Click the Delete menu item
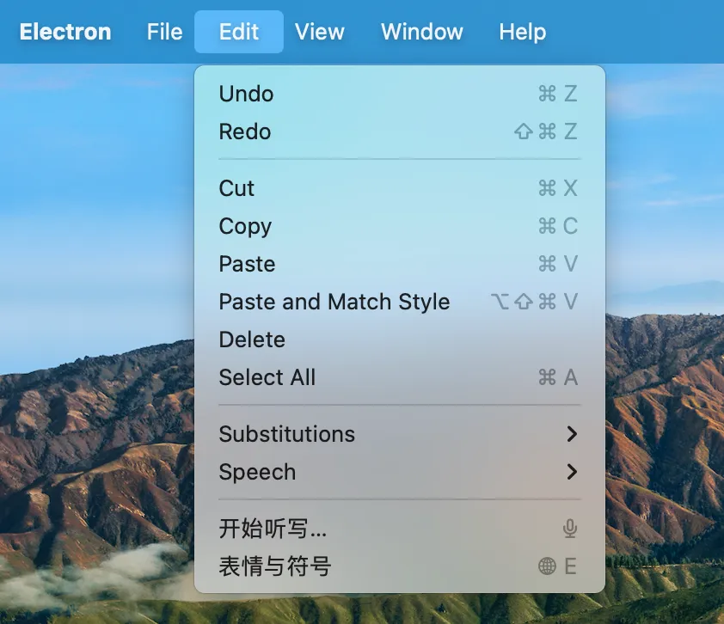This screenshot has height=624, width=724. (x=251, y=340)
